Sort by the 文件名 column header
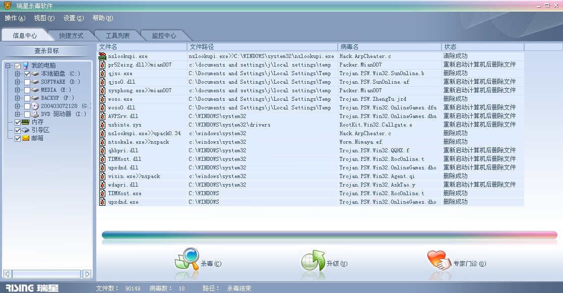Viewport: 563px width, 293px height. [142, 47]
